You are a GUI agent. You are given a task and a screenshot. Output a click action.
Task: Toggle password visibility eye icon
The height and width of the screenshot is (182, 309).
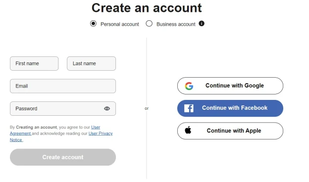[107, 108]
